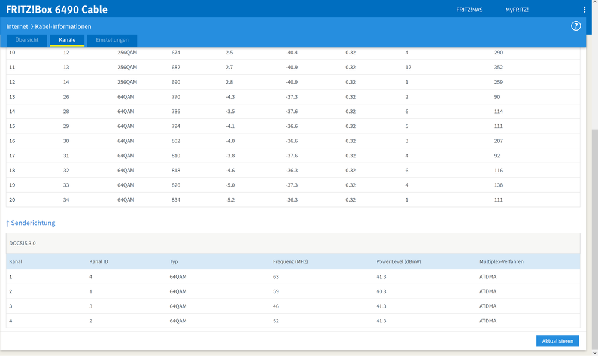Click the Power Level (dBmV) header
The width and height of the screenshot is (598, 356).
pyautogui.click(x=399, y=261)
